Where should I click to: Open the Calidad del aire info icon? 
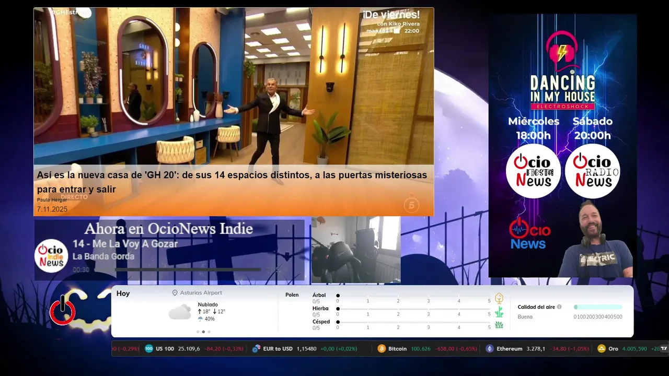(559, 307)
